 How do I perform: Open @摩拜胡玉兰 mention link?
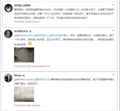(x=41, y=35)
